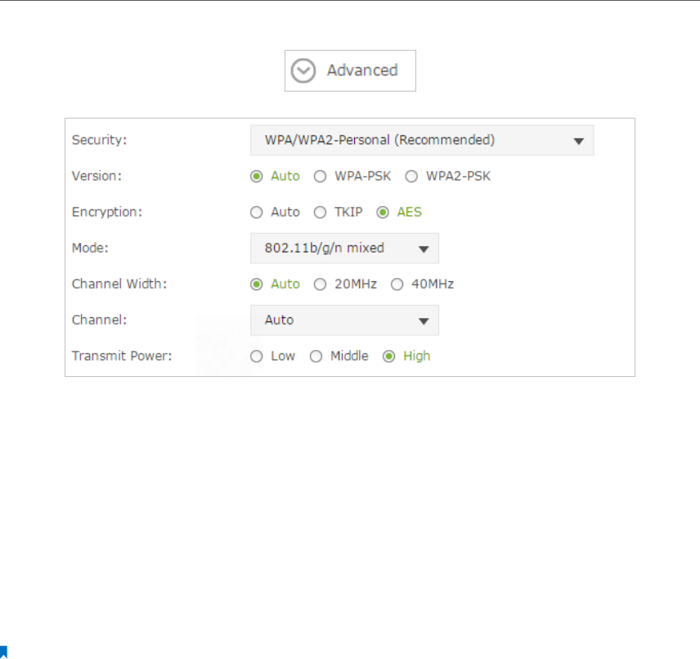The height and width of the screenshot is (659, 700).
Task: Choose Auto encryption
Action: [256, 212]
